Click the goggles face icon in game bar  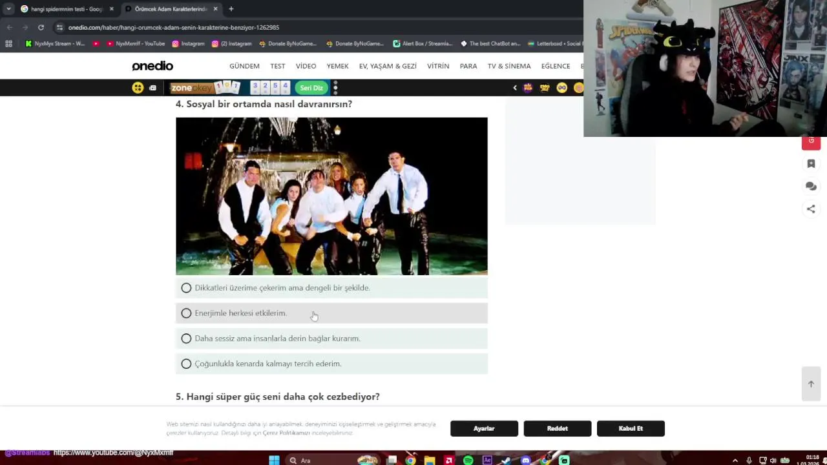point(562,88)
